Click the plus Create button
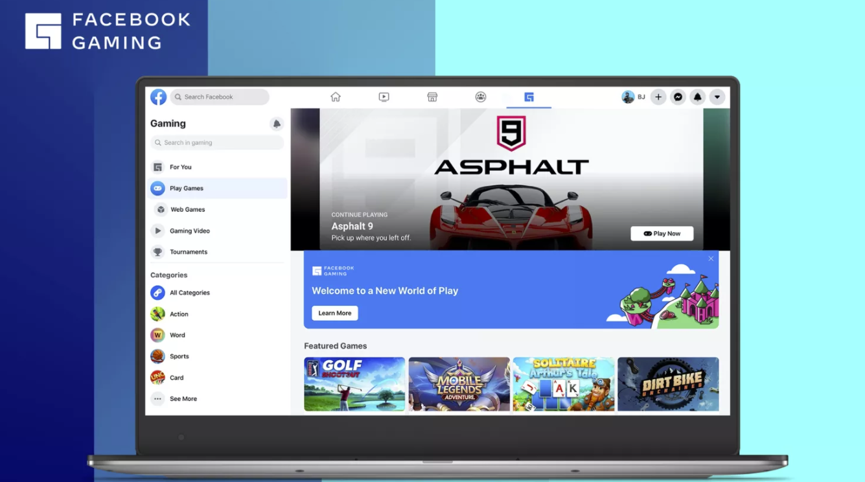 [x=658, y=97]
